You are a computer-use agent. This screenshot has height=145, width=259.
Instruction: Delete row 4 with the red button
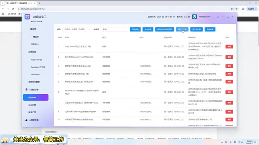click(229, 74)
